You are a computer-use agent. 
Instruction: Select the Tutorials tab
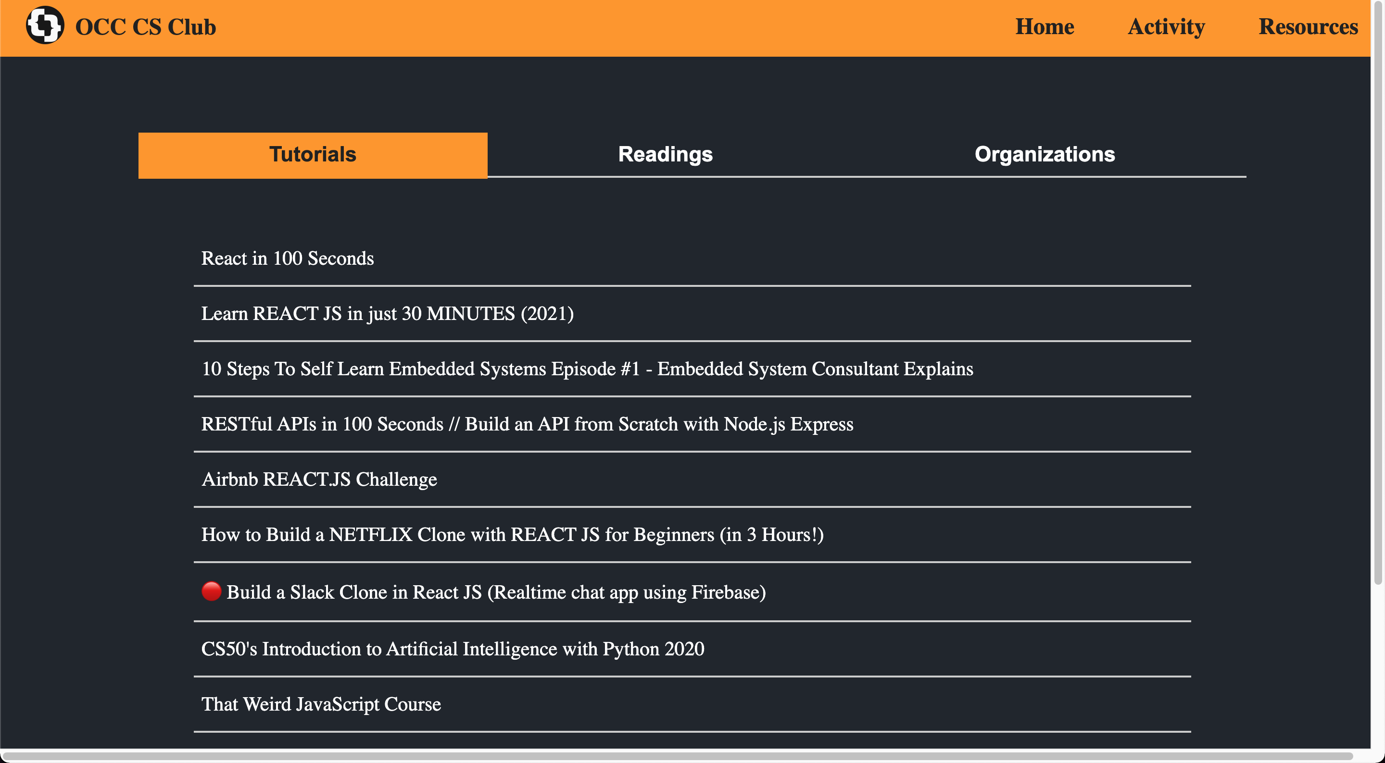coord(313,155)
